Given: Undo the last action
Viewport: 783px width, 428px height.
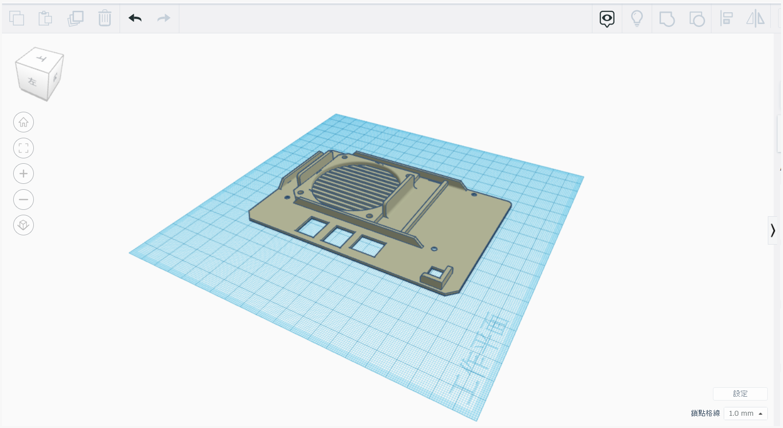Looking at the screenshot, I should pyautogui.click(x=135, y=18).
